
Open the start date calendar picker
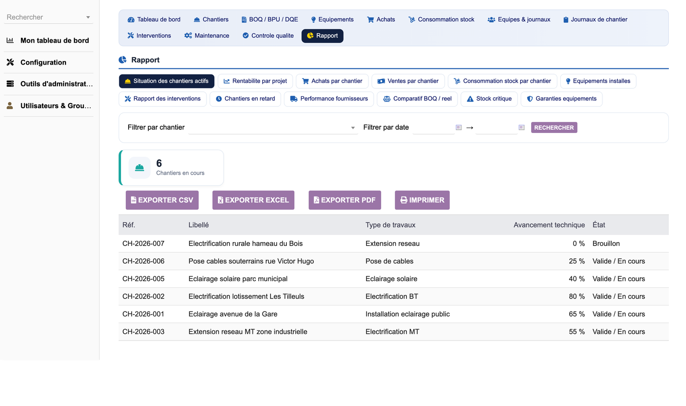pyautogui.click(x=459, y=127)
